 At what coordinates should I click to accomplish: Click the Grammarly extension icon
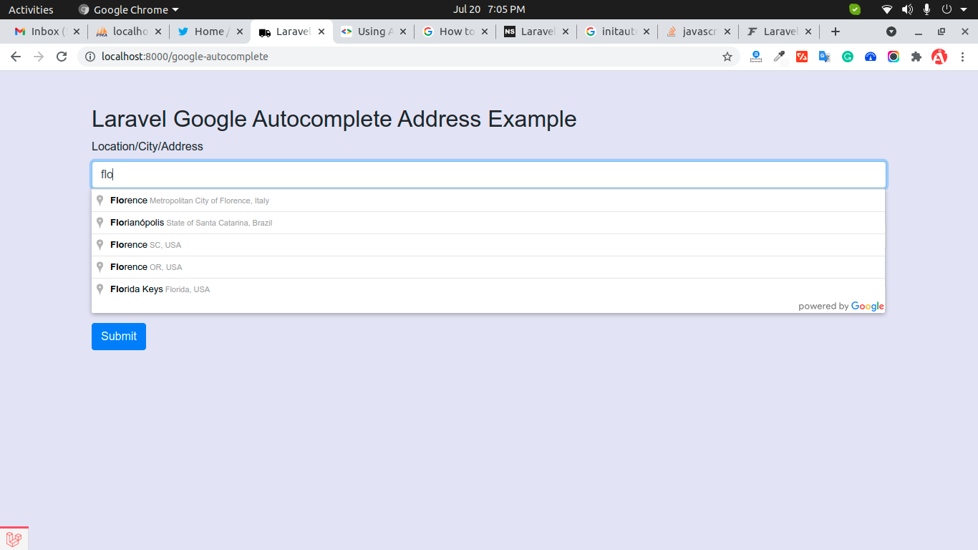tap(848, 57)
